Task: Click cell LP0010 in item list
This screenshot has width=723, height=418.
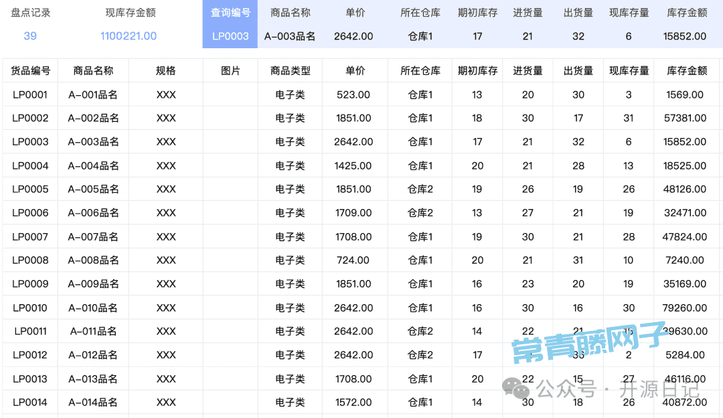Action: [x=30, y=307]
